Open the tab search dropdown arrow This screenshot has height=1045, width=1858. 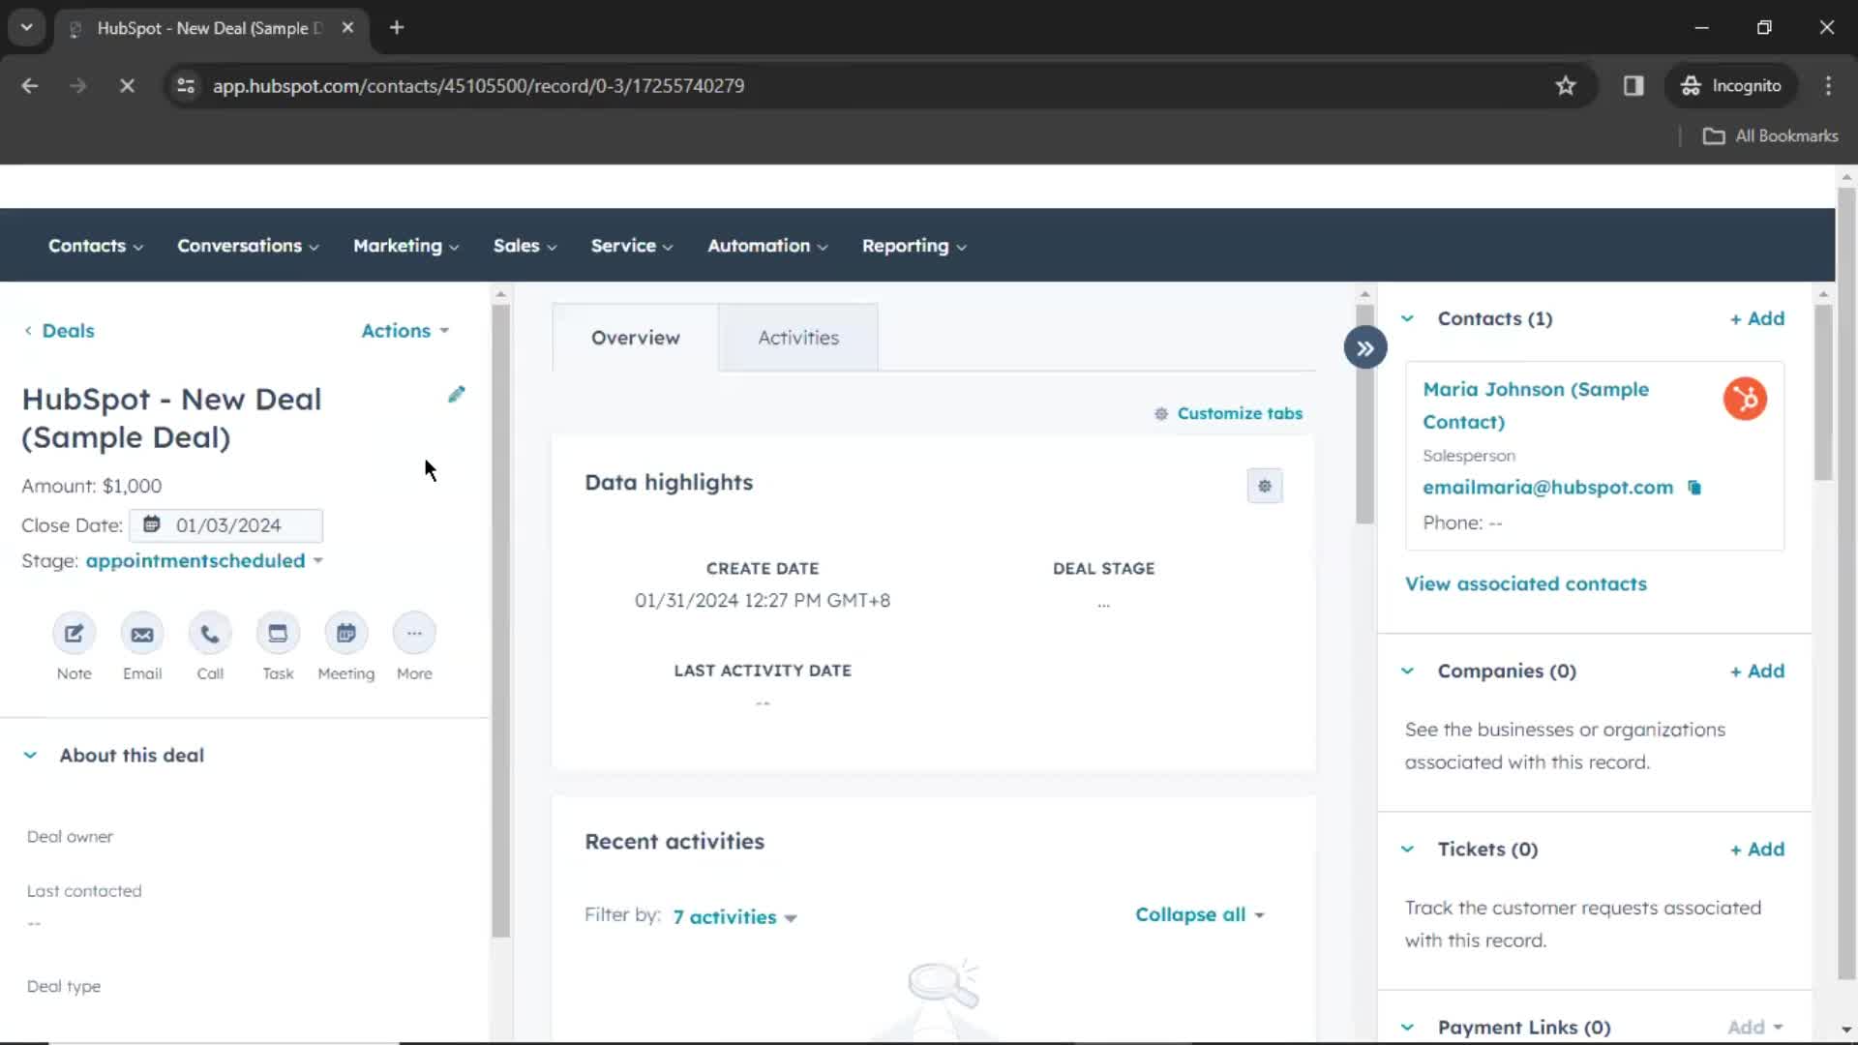[27, 28]
